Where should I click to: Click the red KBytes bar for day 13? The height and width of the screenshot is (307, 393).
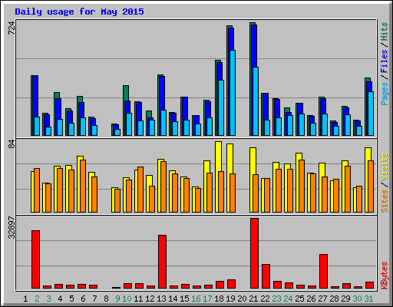tap(162, 262)
